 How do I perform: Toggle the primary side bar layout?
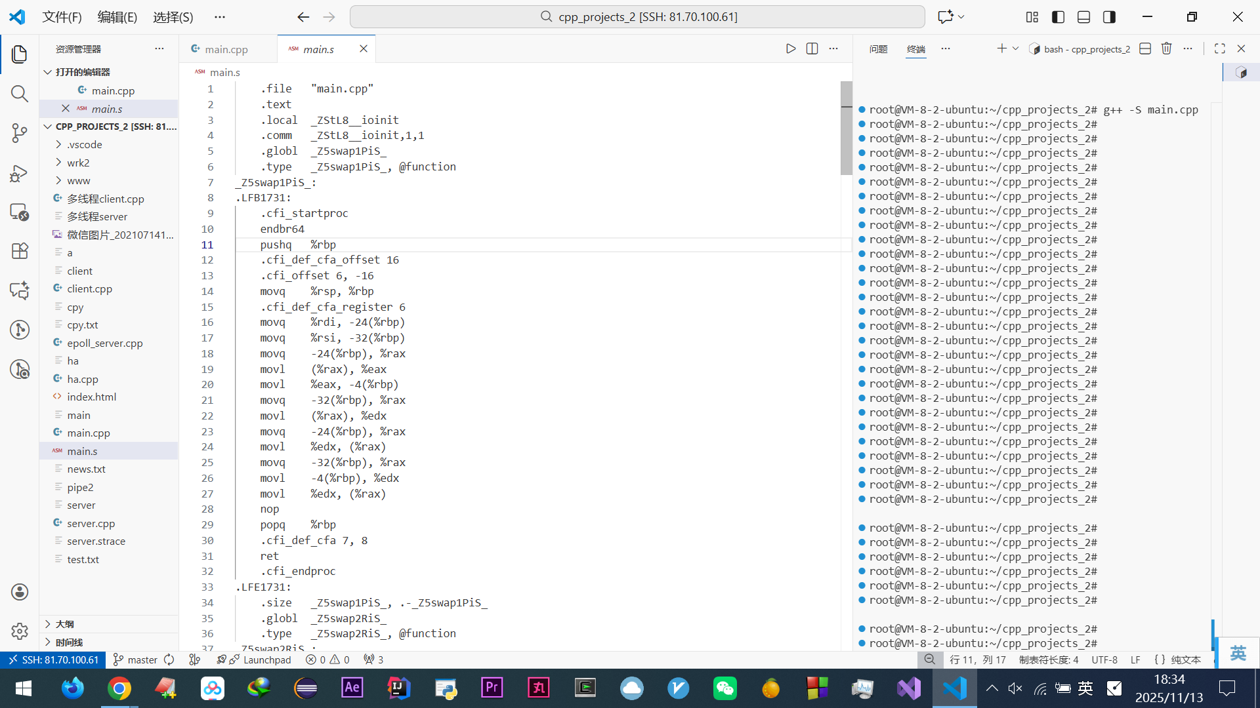1058,17
